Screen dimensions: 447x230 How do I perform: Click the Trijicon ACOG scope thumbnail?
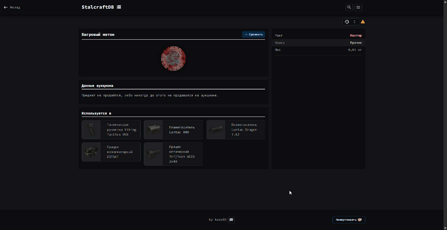click(x=154, y=154)
